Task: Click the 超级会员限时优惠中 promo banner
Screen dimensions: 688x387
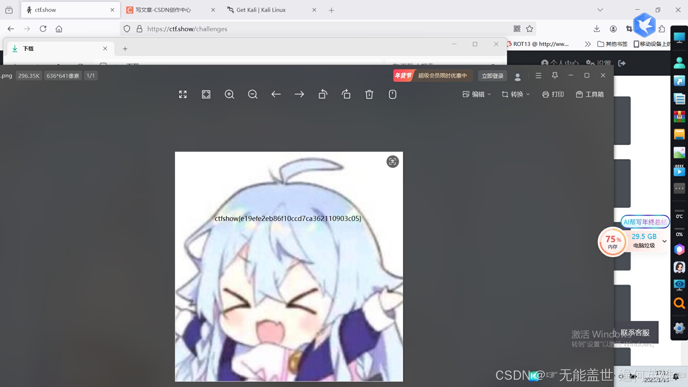Action: [433, 76]
